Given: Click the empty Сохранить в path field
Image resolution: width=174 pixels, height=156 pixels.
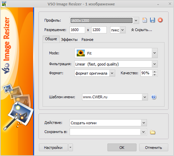Looking at the screenshot, I should coord(105,132).
